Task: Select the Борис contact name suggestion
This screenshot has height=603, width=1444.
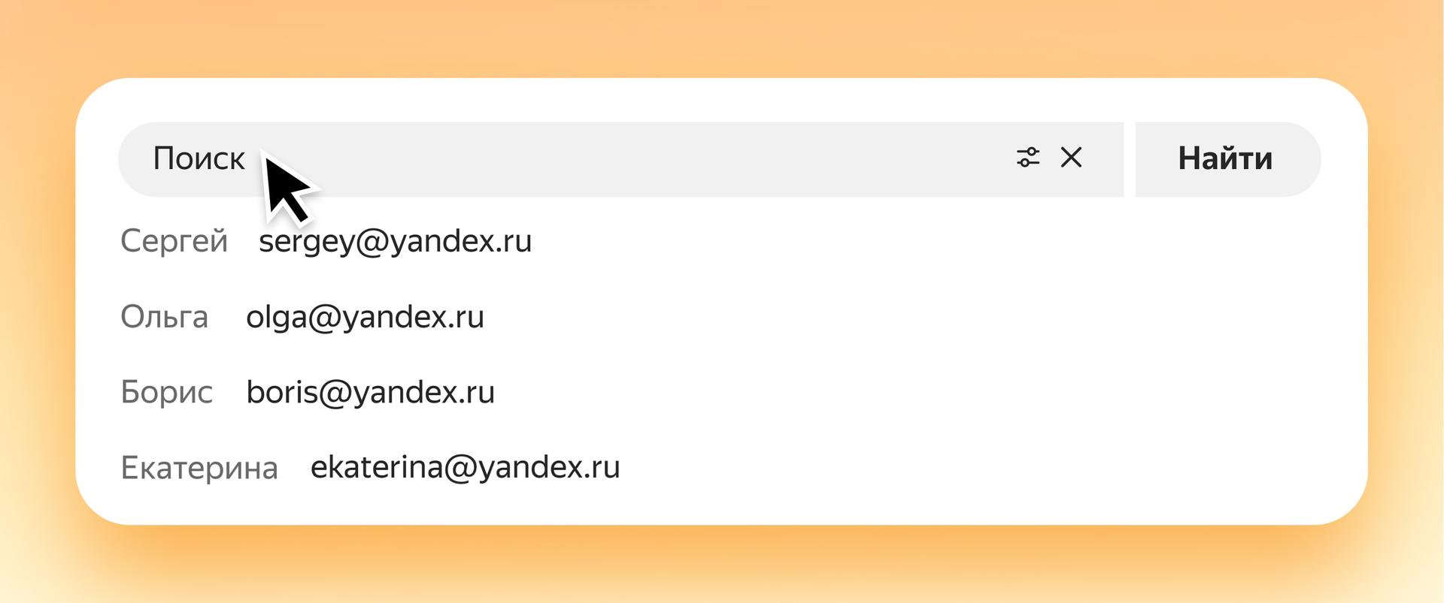Action: pyautogui.click(x=166, y=392)
